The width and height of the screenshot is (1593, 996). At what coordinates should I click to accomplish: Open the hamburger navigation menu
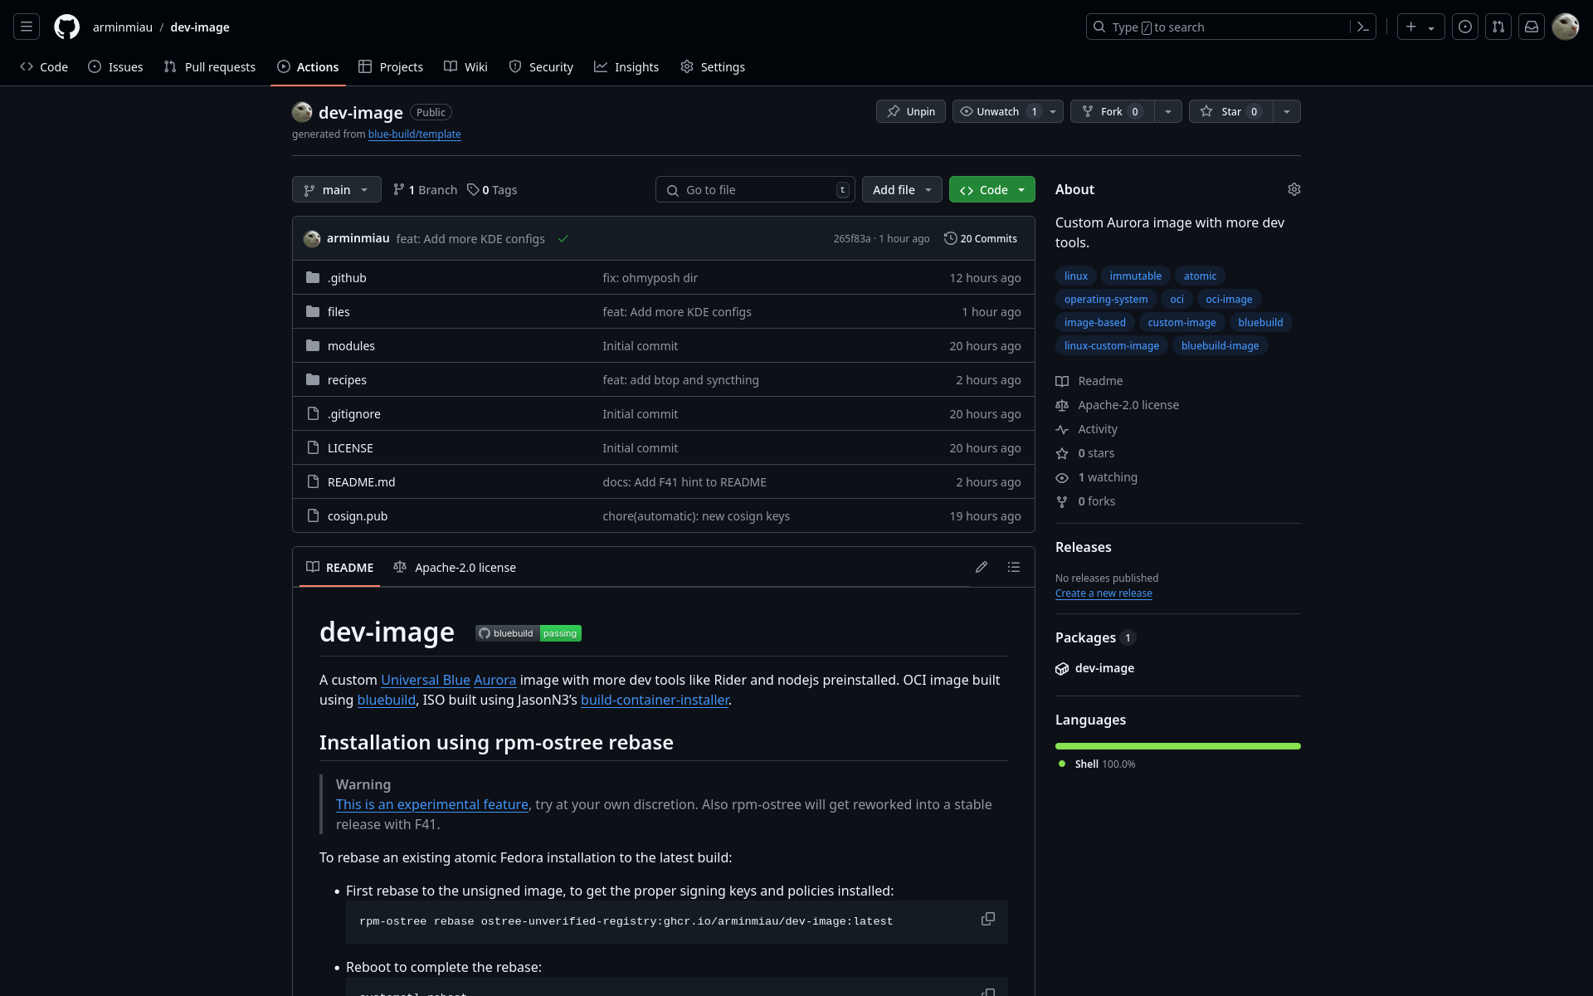[27, 27]
